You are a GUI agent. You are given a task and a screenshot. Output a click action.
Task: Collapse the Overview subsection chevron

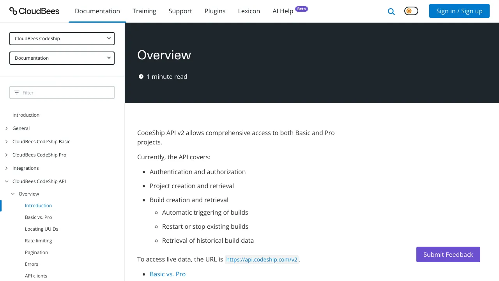[x=13, y=194]
